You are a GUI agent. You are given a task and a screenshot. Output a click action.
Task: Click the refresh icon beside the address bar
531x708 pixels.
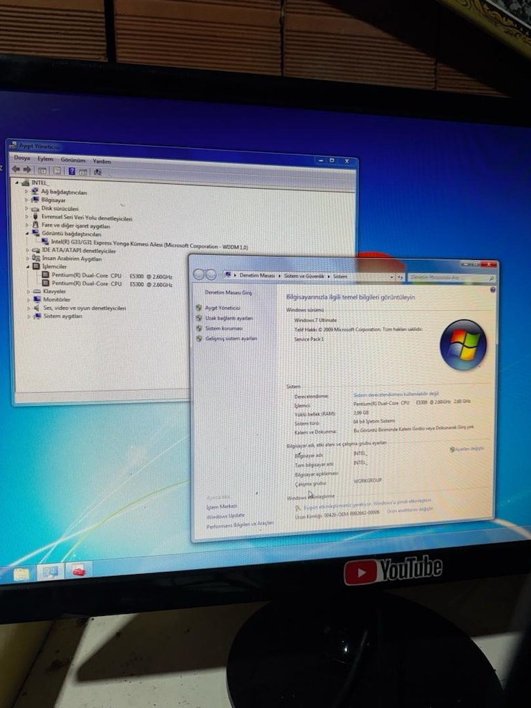click(400, 277)
